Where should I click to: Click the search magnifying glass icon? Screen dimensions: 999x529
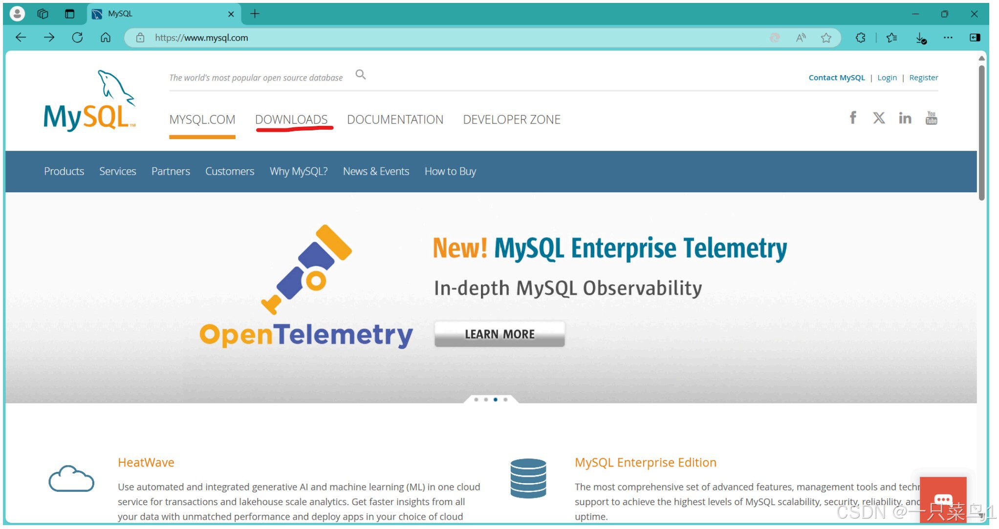[360, 75]
